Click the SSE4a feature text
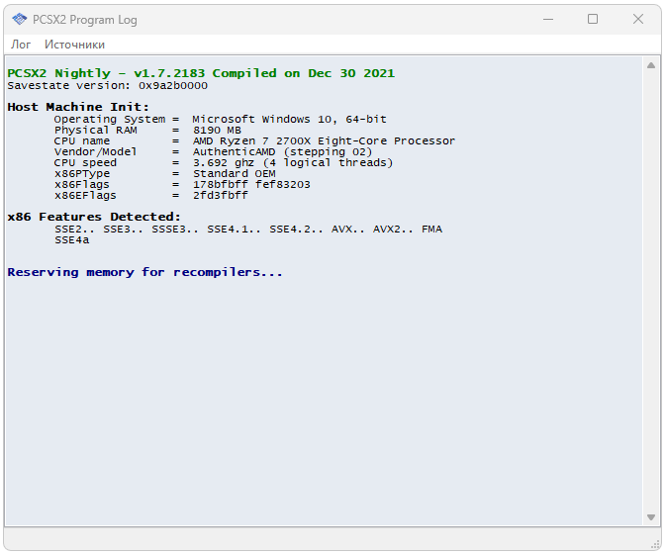The image size is (666, 554). tap(72, 240)
